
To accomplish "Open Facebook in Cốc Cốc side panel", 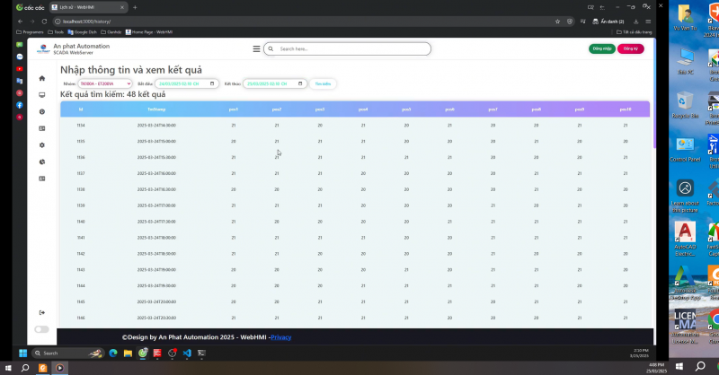I will pos(19,105).
